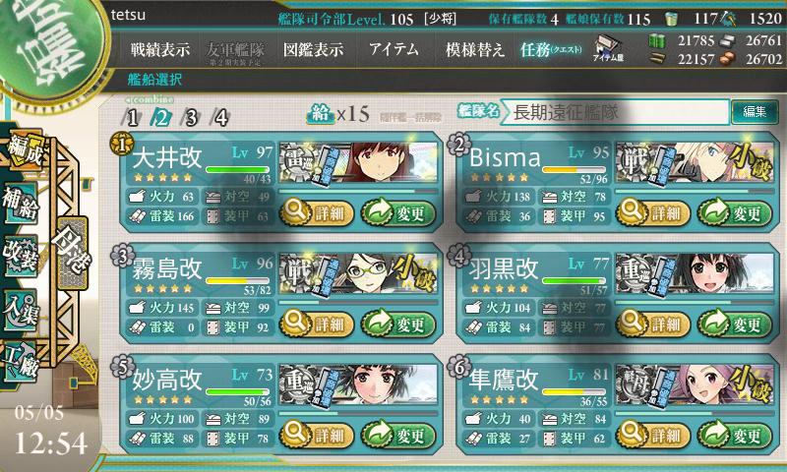The width and height of the screenshot is (787, 472).
Task: Switch to fleet tab 4
Action: (x=220, y=117)
